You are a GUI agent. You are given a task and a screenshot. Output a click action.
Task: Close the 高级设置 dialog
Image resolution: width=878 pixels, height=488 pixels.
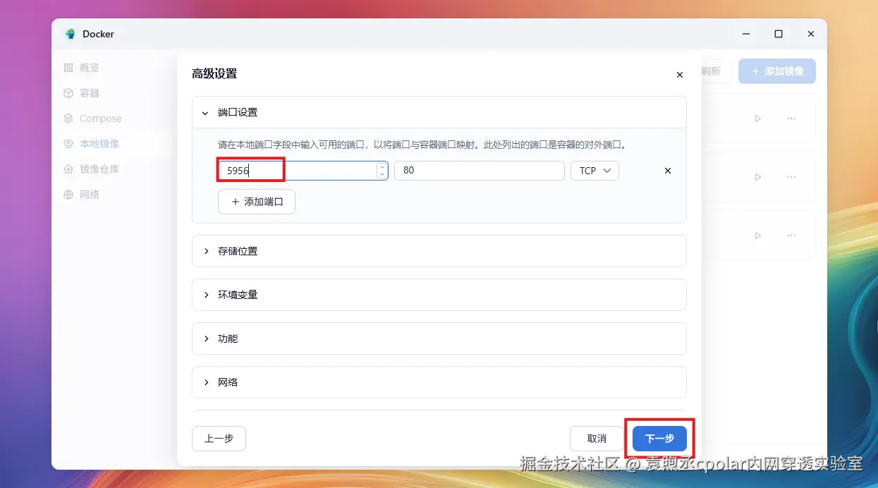coord(679,74)
